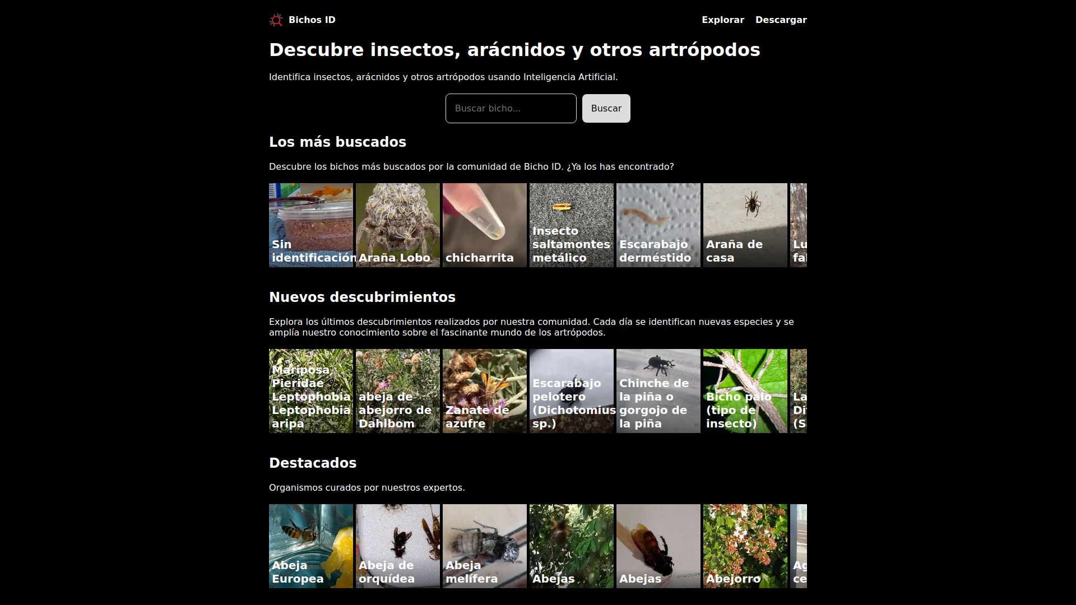Open Chinche de la piña card
Image resolution: width=1076 pixels, height=605 pixels.
(658, 390)
